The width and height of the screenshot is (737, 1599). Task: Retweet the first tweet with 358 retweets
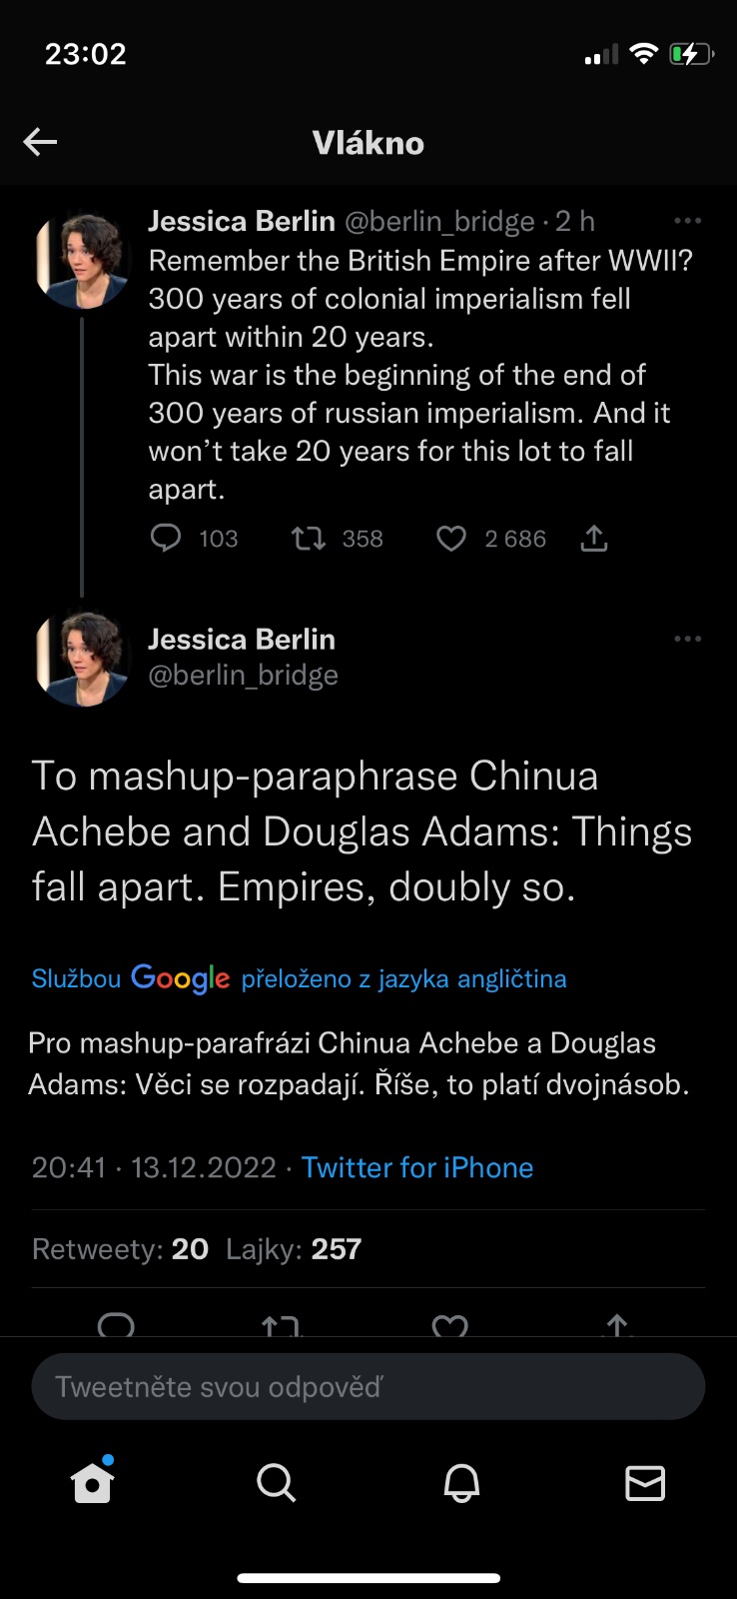pos(308,539)
